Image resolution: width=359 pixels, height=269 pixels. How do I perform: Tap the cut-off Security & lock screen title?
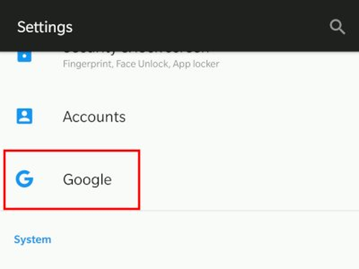[x=136, y=52]
